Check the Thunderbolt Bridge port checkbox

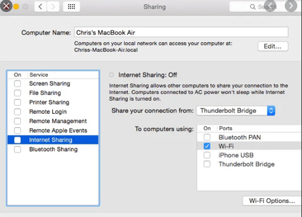(207, 164)
